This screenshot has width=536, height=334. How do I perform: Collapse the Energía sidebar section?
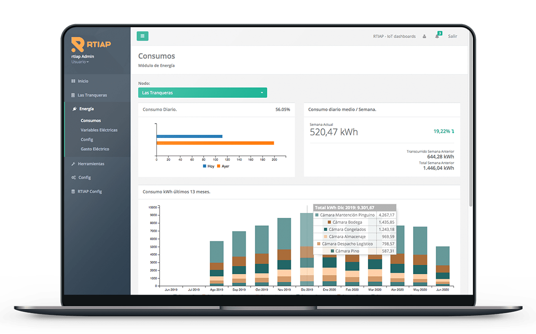(86, 109)
